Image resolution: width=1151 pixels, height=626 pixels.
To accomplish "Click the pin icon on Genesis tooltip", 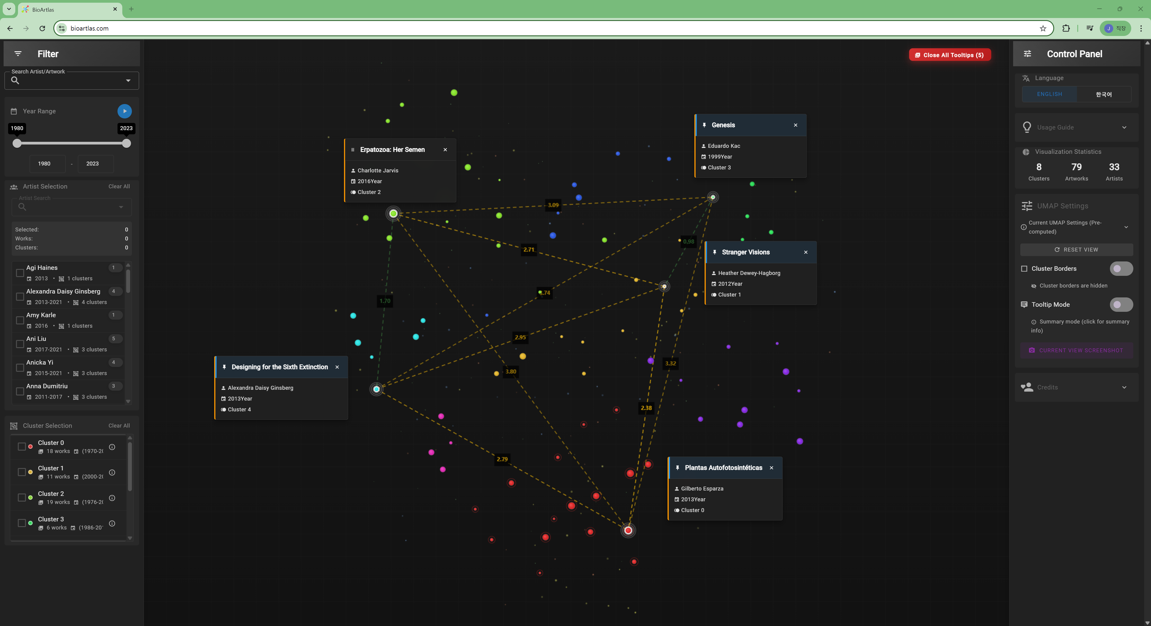I will pos(704,125).
